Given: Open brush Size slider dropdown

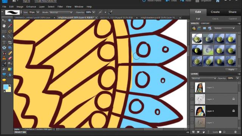Looking at the screenshot, I should (38, 12).
